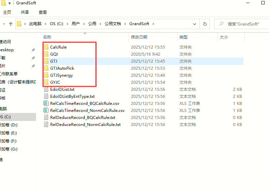Expand the chevron after OS (C:) in path
Image resolution: width=269 pixels, height=191 pixels.
click(x=67, y=24)
